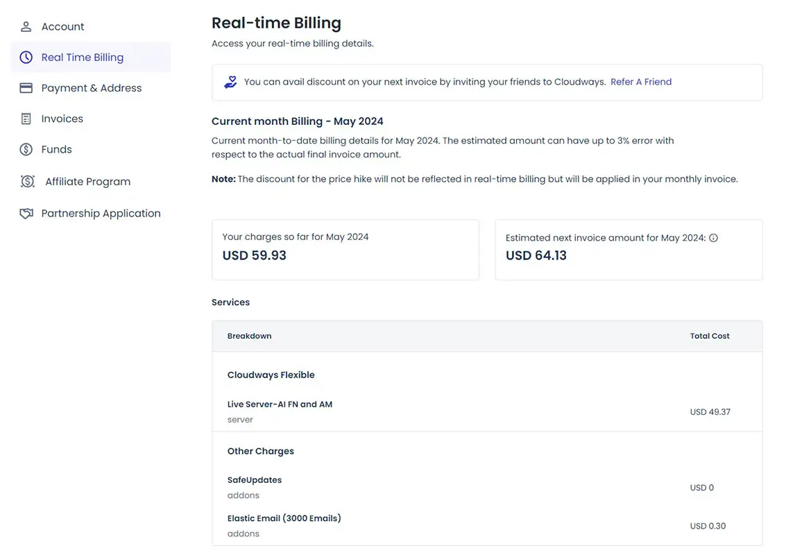Click Current month Billing - May 2024 heading
The image size is (786, 555).
point(297,121)
